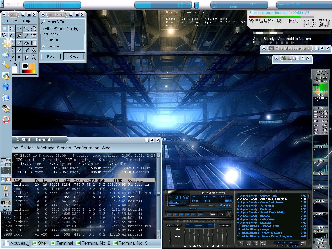Click Close button in Magnify Tool options
The height and width of the screenshot is (249, 332).
tap(74, 56)
